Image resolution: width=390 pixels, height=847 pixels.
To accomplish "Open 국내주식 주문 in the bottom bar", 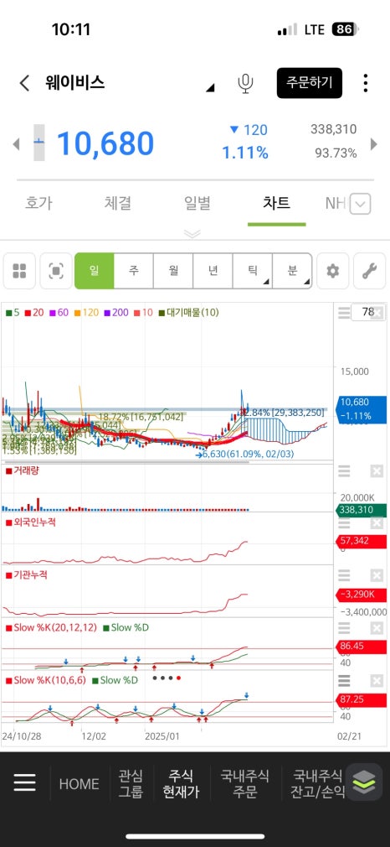I will click(244, 784).
